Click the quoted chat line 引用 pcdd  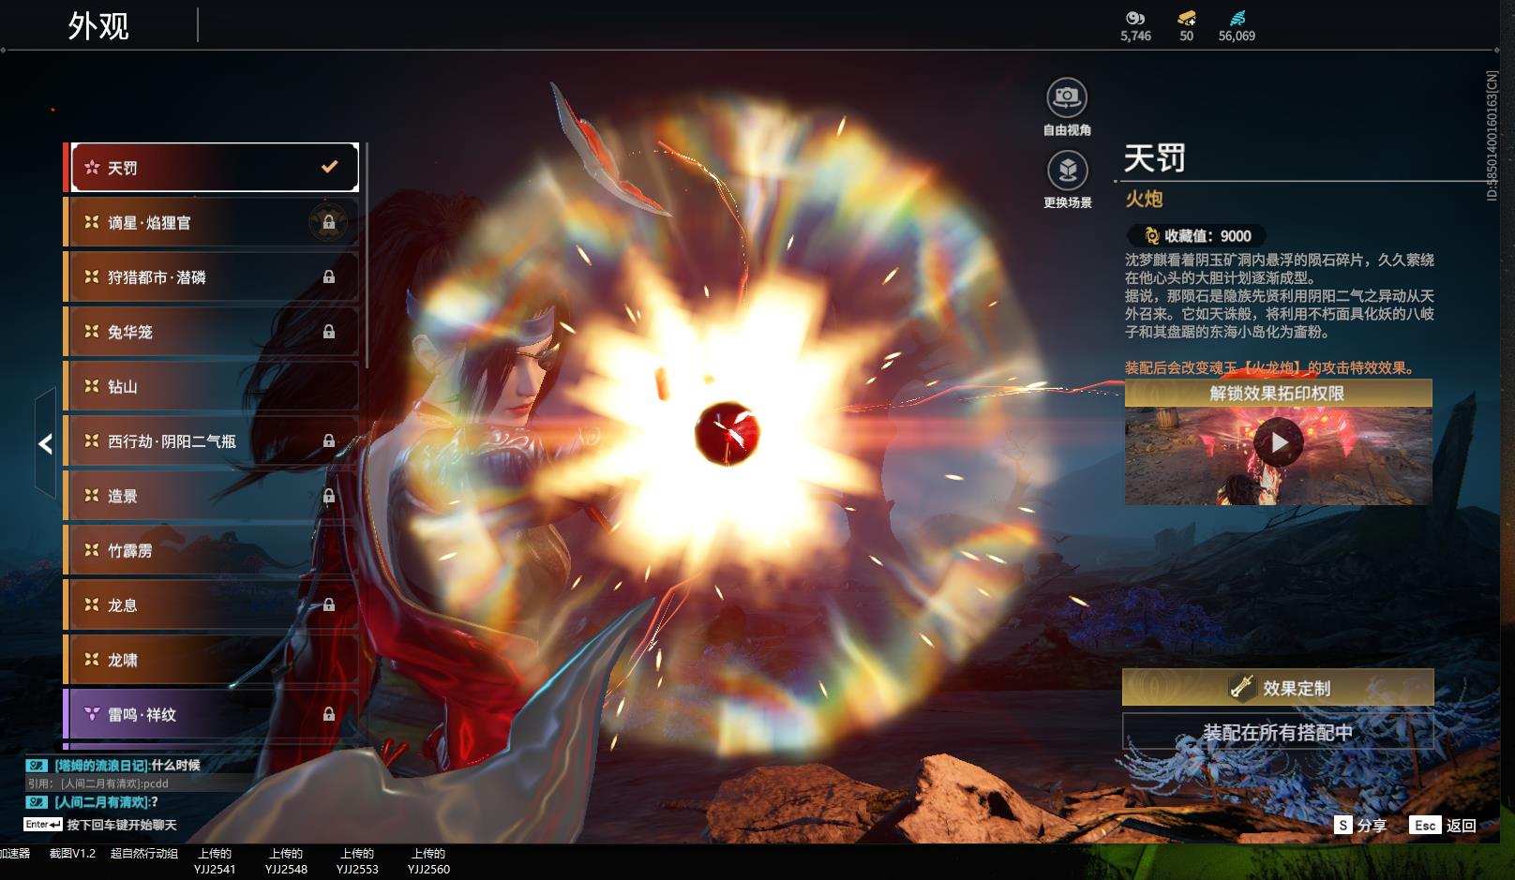pos(98,783)
